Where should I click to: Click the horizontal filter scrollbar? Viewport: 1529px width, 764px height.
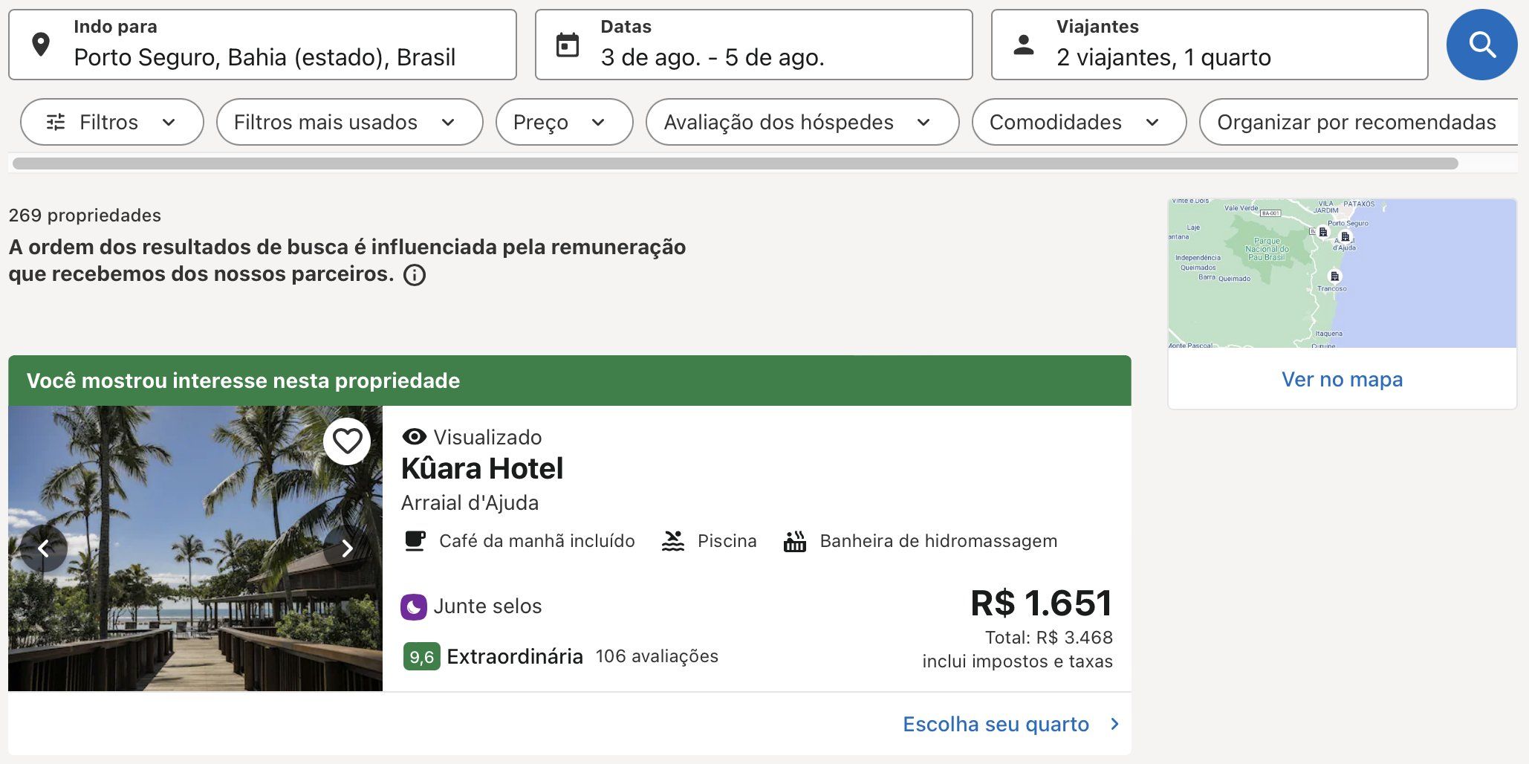[736, 164]
